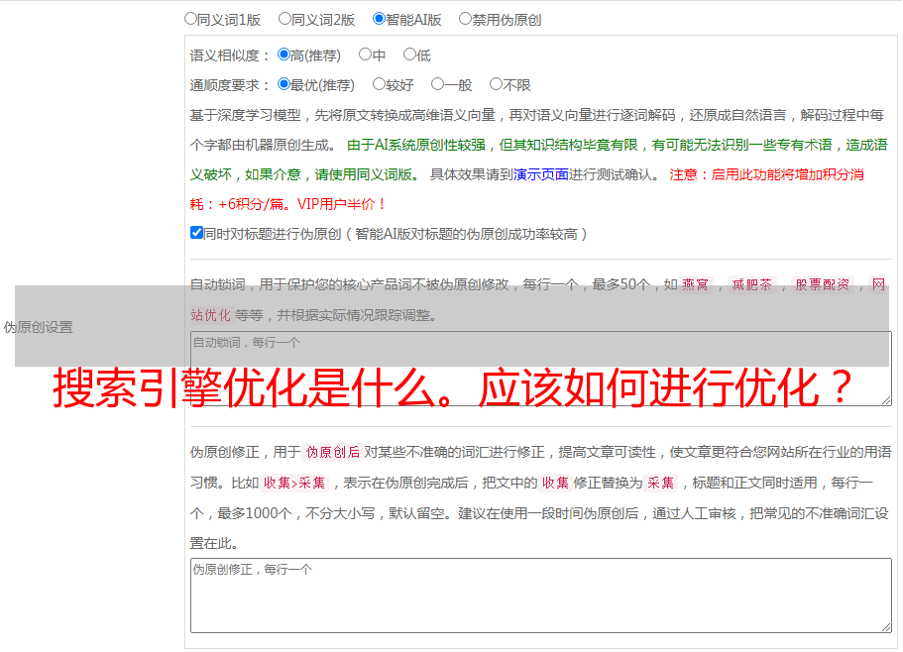Choose the 同义词2版 radio option
Viewport: 903px width, 652px height.
click(x=284, y=19)
